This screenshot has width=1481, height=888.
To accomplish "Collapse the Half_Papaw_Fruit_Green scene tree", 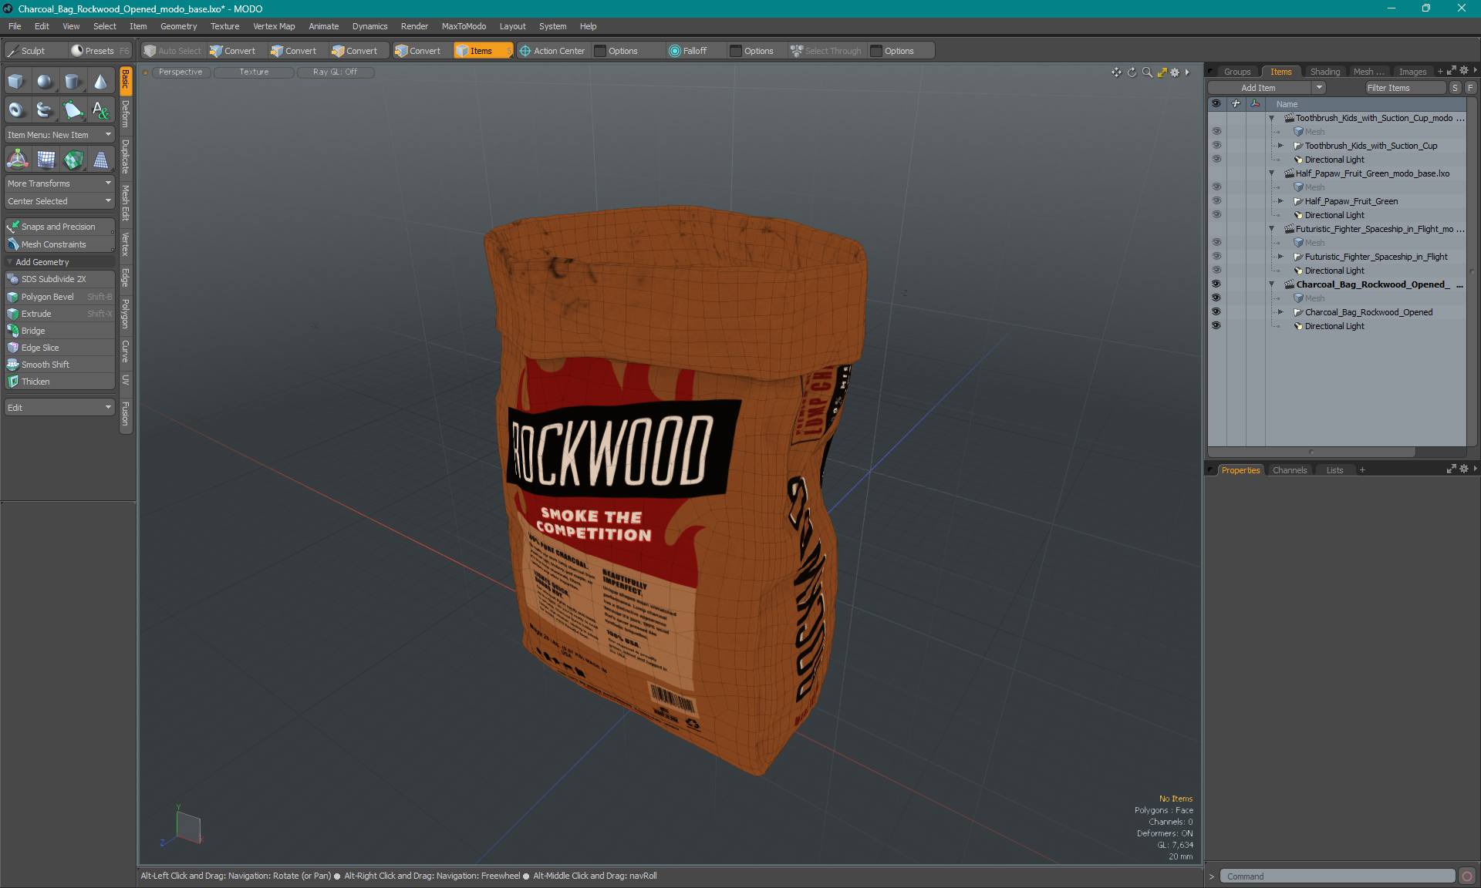I will [1272, 173].
